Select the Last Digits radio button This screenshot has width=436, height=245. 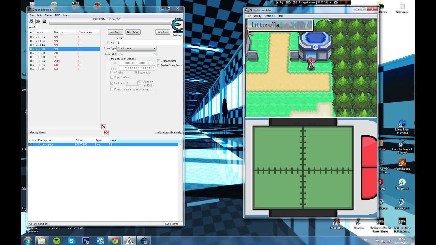tap(140, 85)
